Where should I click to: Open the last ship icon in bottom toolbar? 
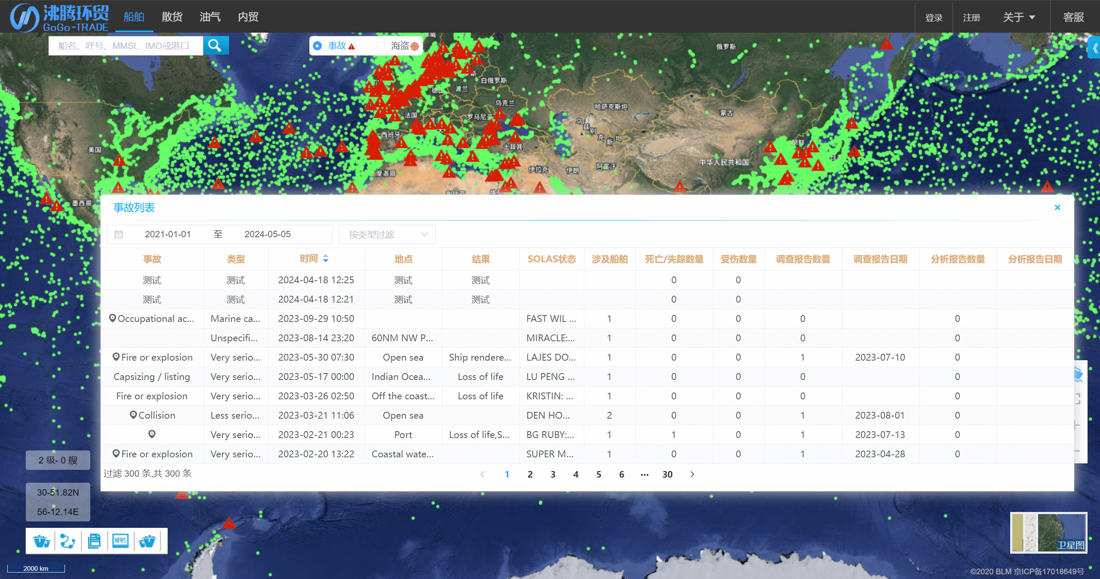pyautogui.click(x=147, y=541)
